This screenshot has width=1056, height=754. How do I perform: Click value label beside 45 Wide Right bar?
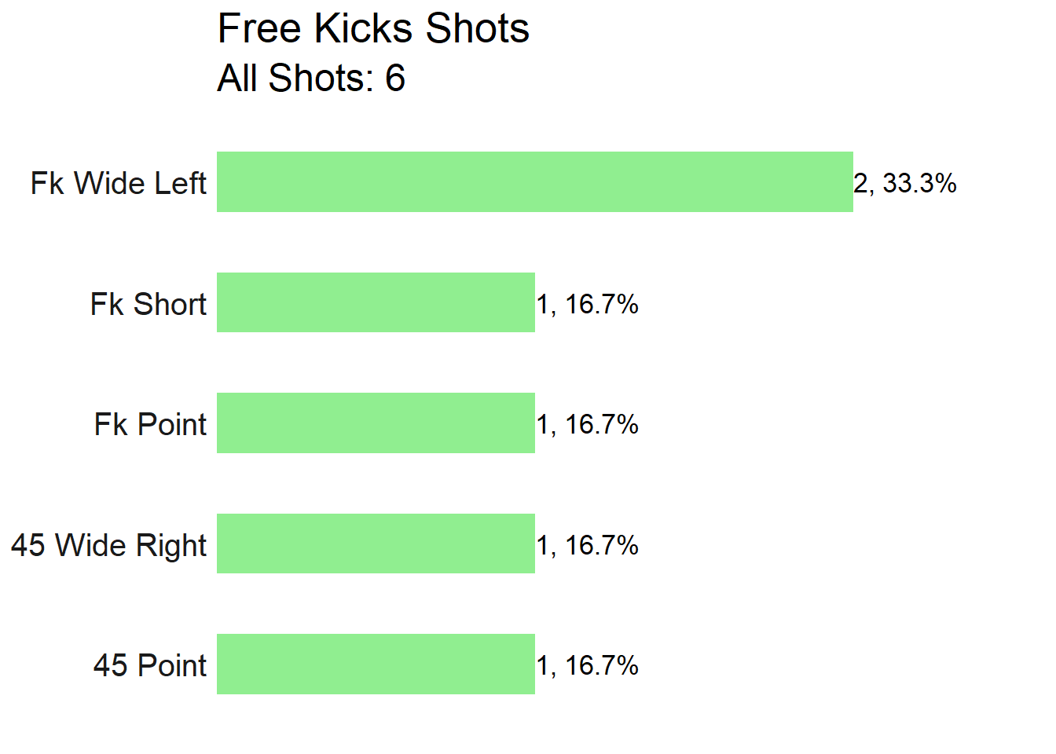tap(588, 545)
